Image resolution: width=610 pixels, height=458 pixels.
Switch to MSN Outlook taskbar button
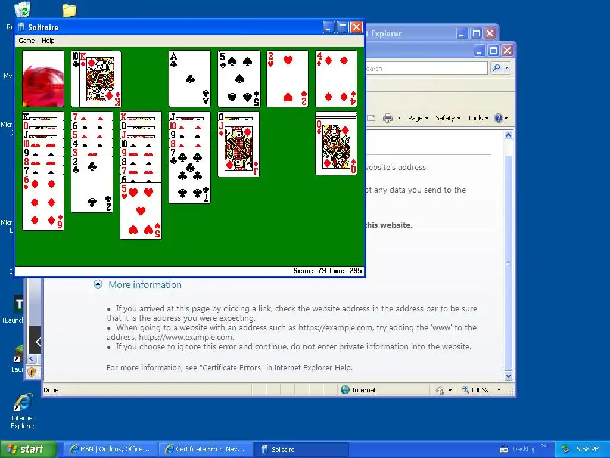(x=110, y=449)
